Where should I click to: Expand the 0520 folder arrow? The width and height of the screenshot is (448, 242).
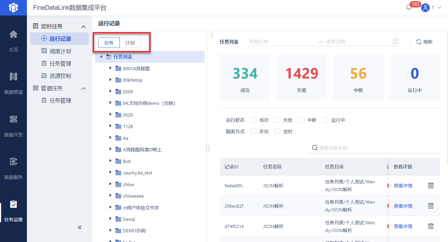point(111,115)
